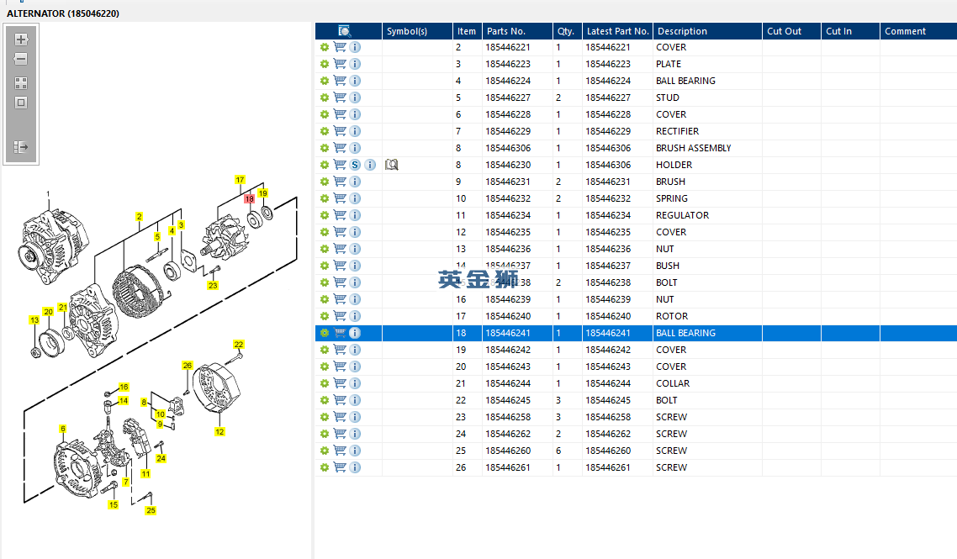
Task: Click gear icon for item 26 SCREW
Action: point(325,467)
